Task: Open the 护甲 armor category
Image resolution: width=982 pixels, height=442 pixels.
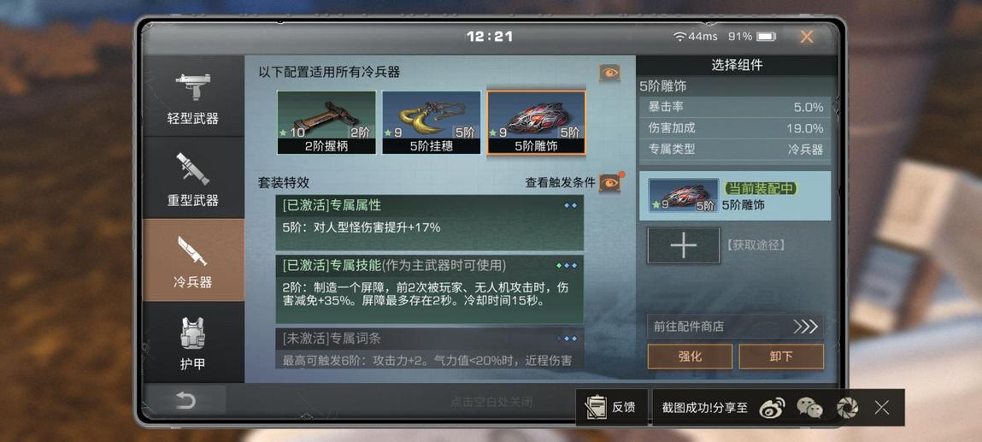Action: pos(193,343)
